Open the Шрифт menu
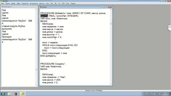 [x=13, y=3]
